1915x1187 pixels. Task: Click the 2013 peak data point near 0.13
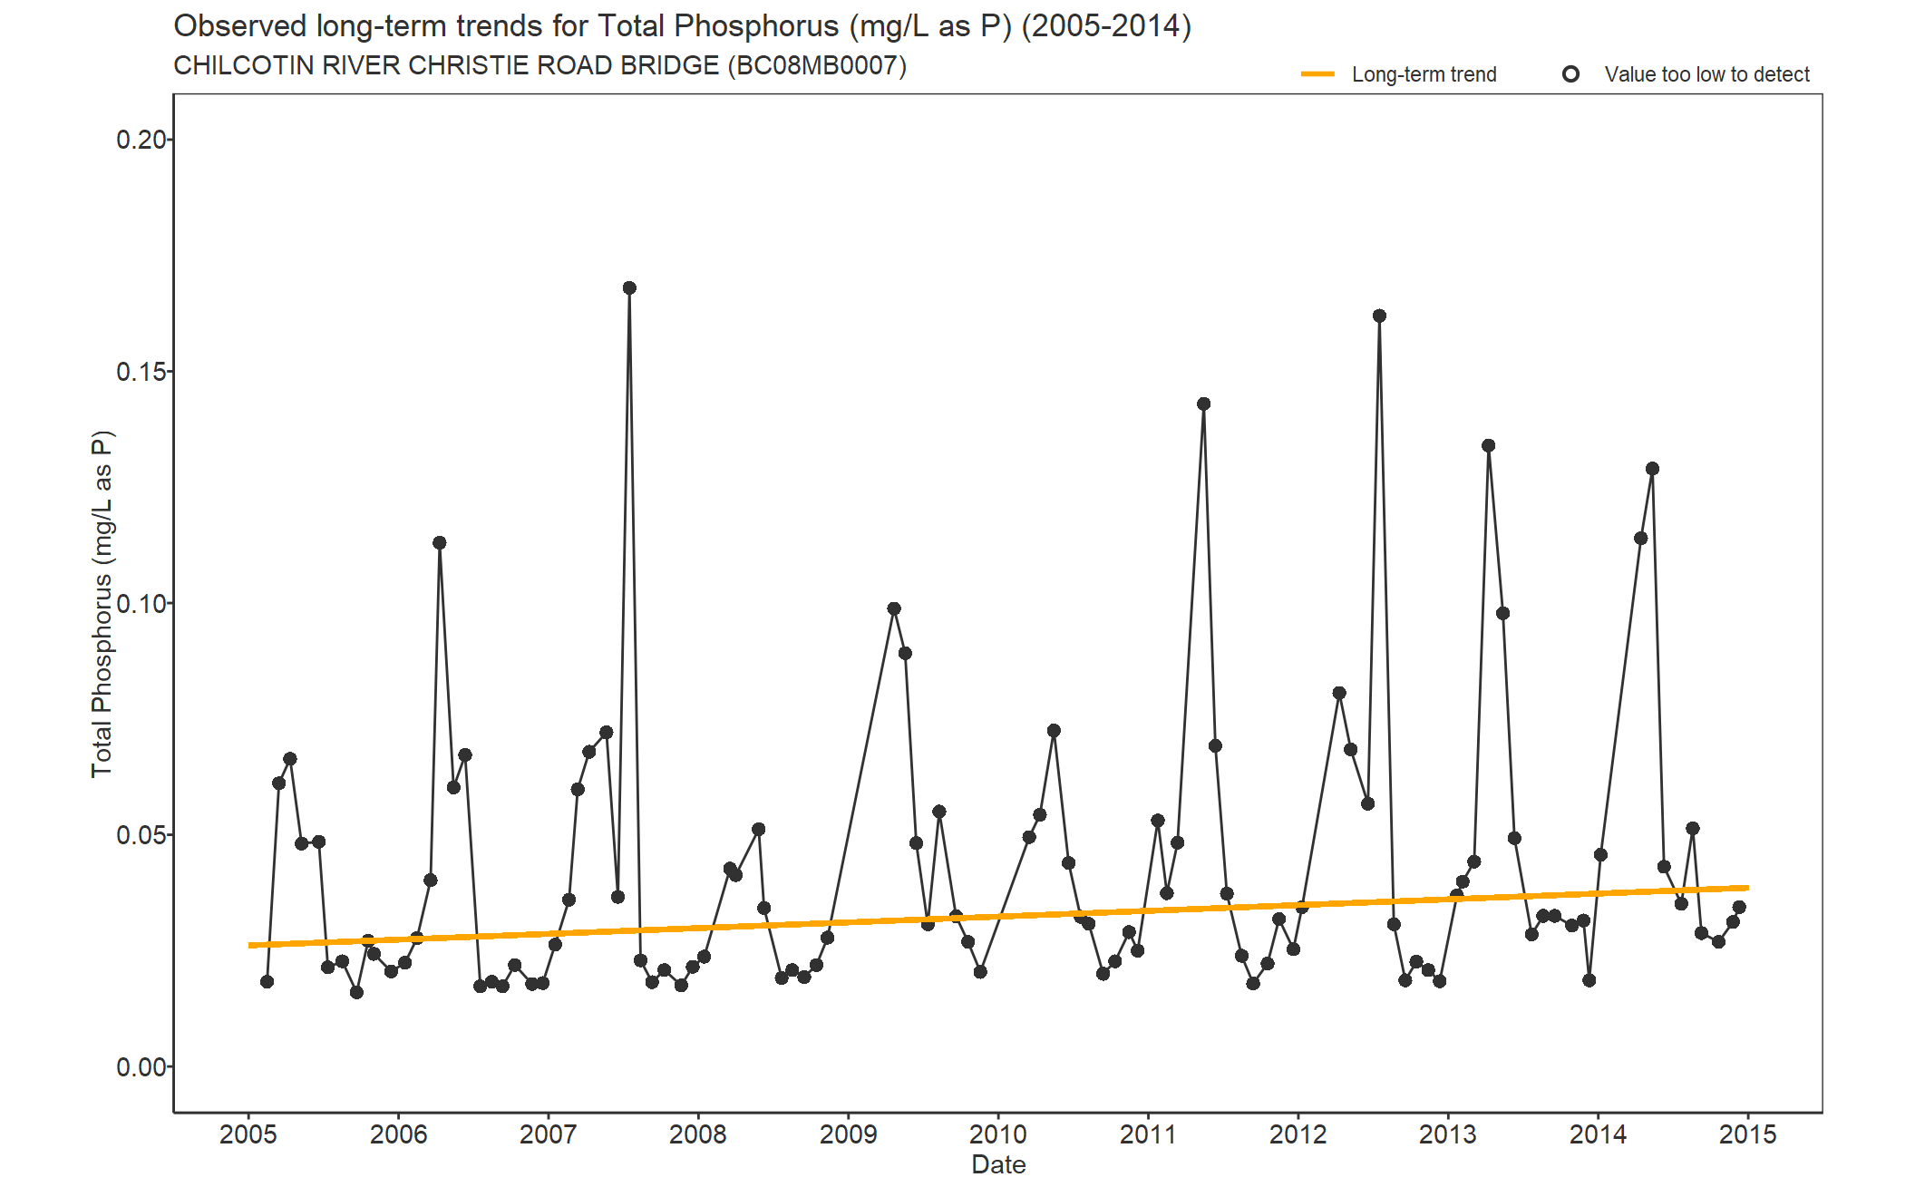[x=1488, y=446]
